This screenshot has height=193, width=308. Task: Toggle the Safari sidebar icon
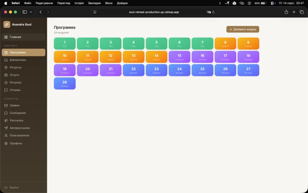pos(25,12)
